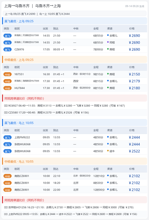
Task: Click 价格 column header under 直飞最优 · 上乌 09/25
Action: [x=132, y=29]
